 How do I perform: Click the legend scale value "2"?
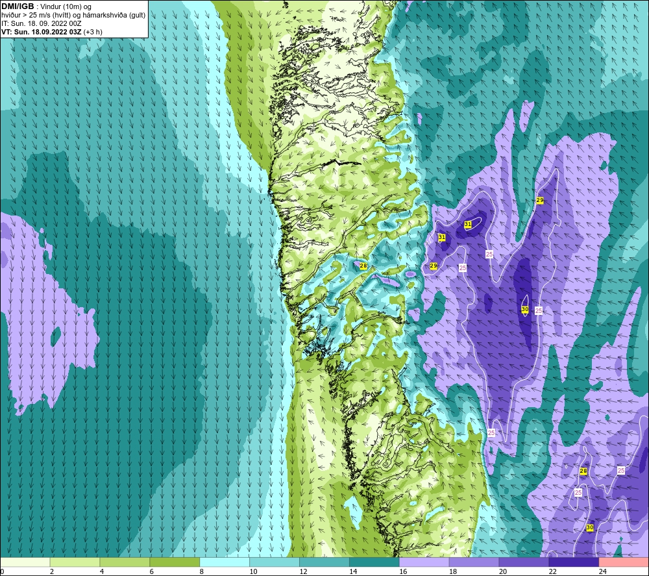click(52, 571)
